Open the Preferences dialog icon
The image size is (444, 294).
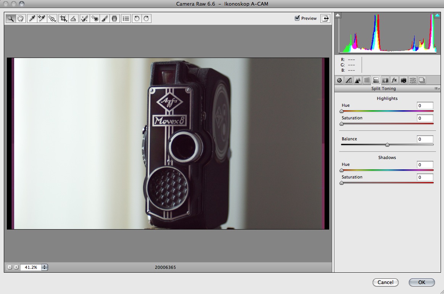point(126,18)
